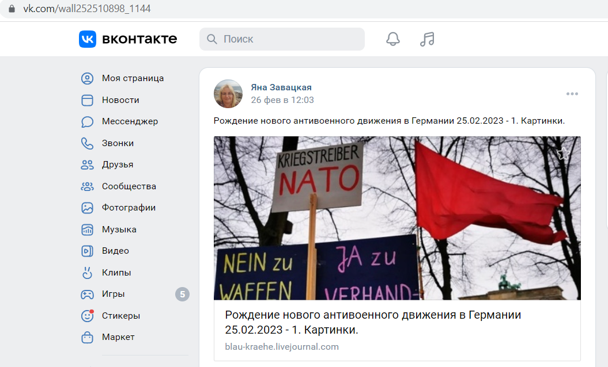Open author link Яна Завацкая

coord(281,87)
